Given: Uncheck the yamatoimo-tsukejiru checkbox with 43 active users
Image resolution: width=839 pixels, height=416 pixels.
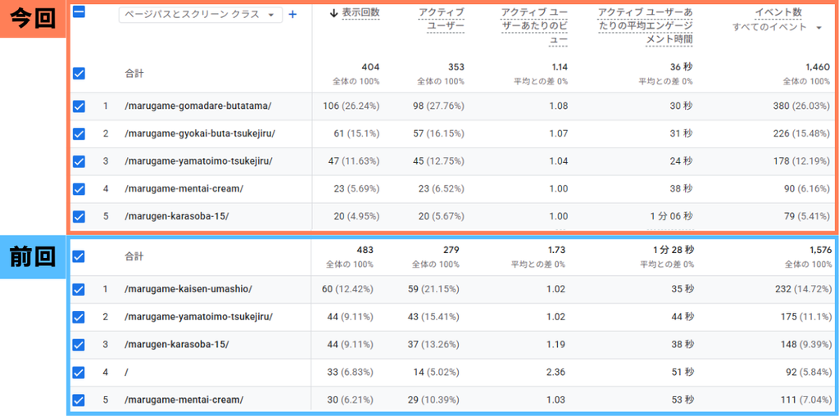Looking at the screenshot, I should pos(79,317).
